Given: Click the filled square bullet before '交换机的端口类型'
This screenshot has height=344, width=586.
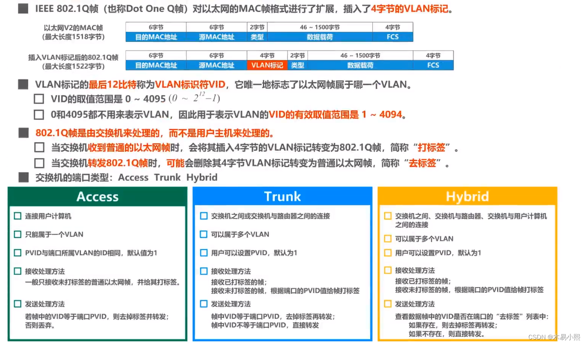Looking at the screenshot, I should pos(23,177).
